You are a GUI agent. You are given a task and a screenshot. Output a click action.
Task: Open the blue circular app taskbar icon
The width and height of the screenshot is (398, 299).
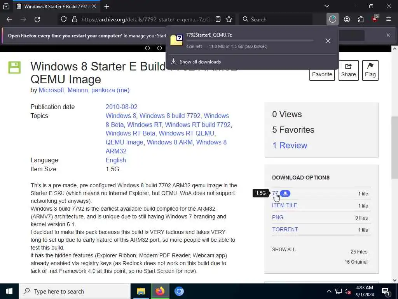179,291
